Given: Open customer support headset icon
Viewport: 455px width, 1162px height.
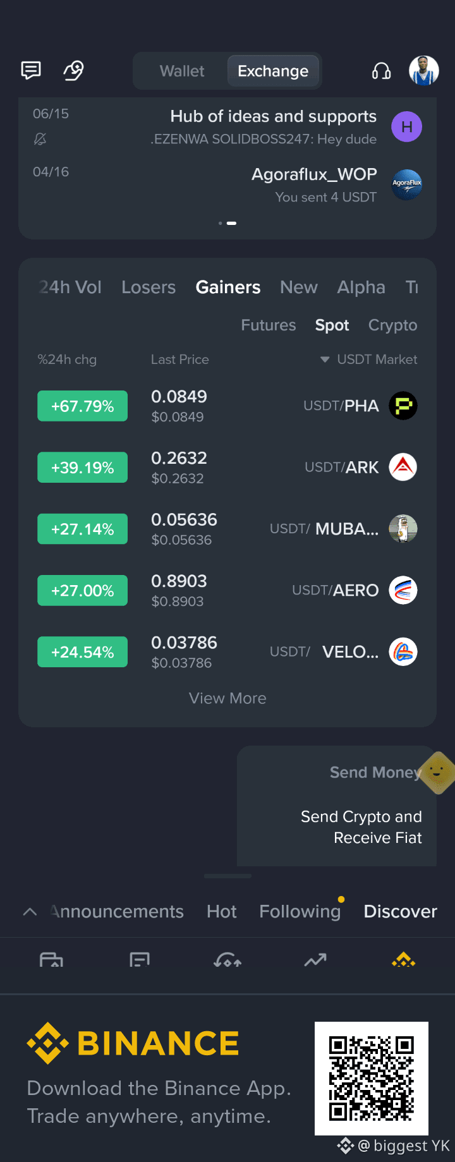Looking at the screenshot, I should [381, 71].
